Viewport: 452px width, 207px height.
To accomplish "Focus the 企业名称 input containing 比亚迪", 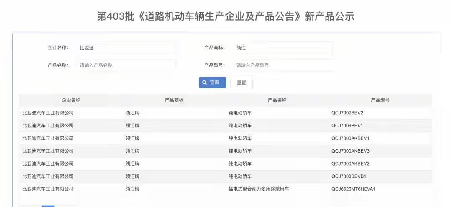I will [x=126, y=48].
